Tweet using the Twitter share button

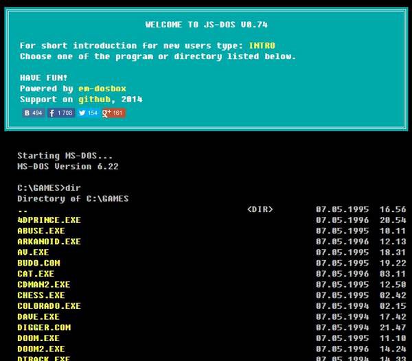[x=88, y=113]
